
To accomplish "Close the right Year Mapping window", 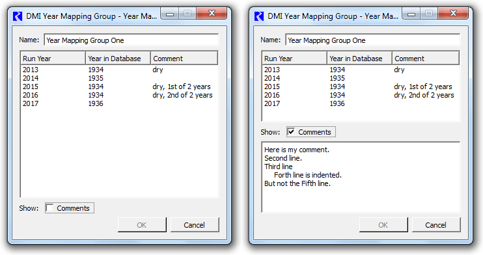I will coord(453,13).
